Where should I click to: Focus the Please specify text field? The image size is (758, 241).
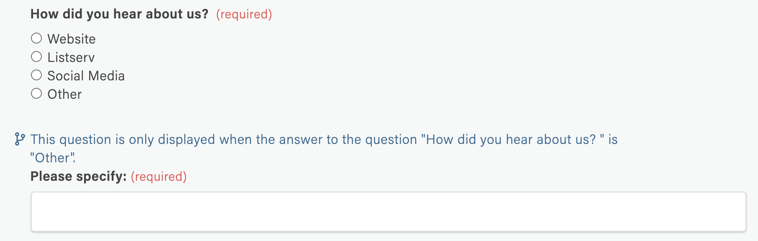point(388,212)
